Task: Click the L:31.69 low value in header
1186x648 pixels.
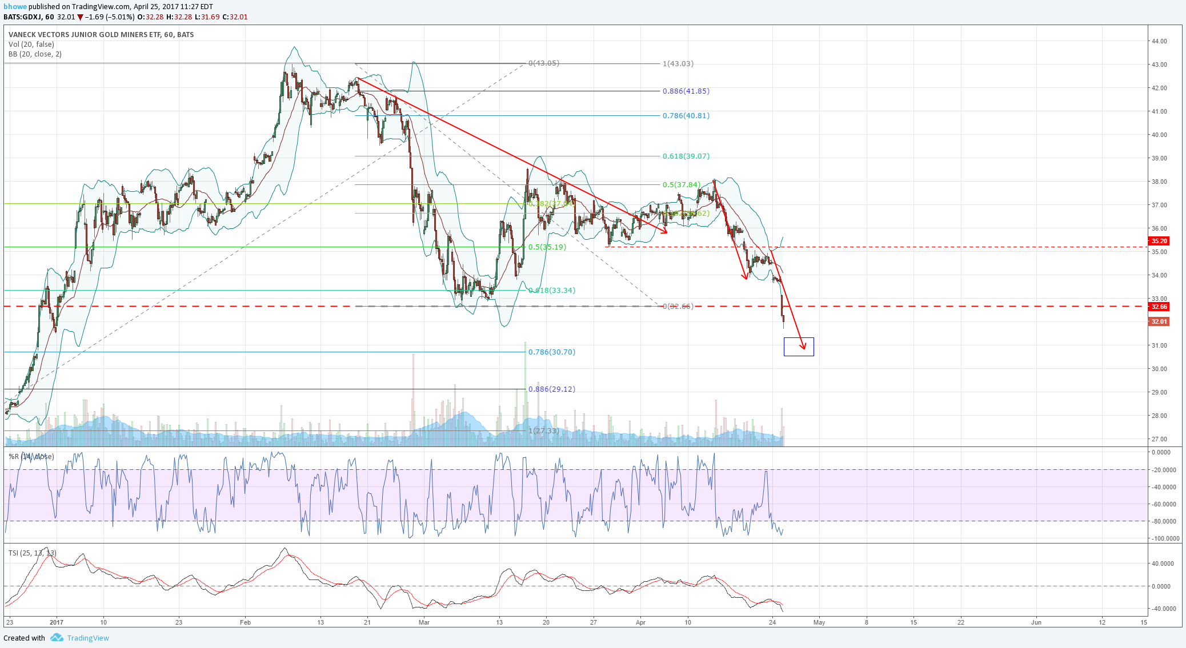Action: pyautogui.click(x=207, y=17)
